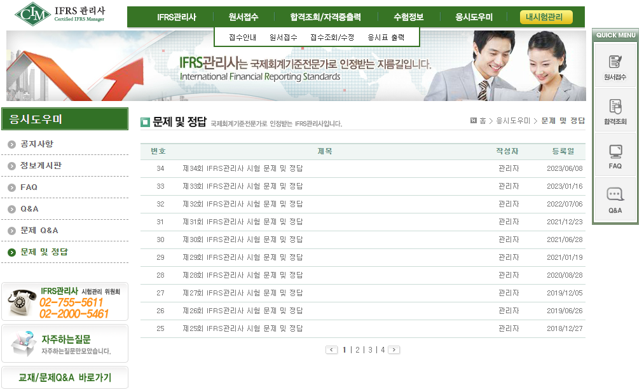
Task: Click the CIM IFRS 관리사 logo
Action: pyautogui.click(x=60, y=14)
